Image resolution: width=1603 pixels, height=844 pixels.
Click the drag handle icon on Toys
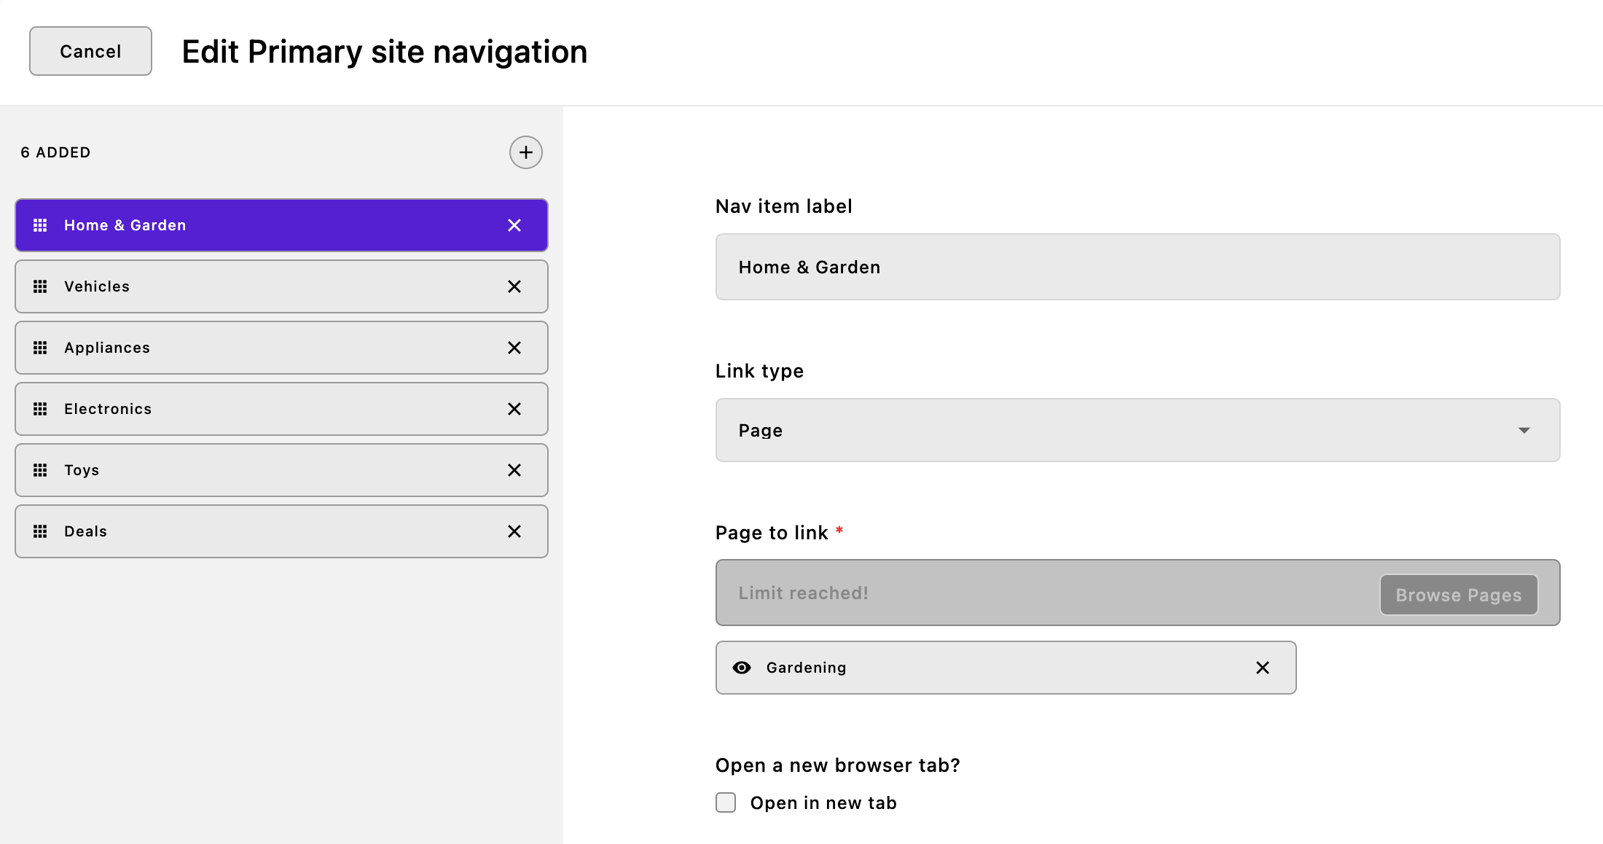point(41,470)
